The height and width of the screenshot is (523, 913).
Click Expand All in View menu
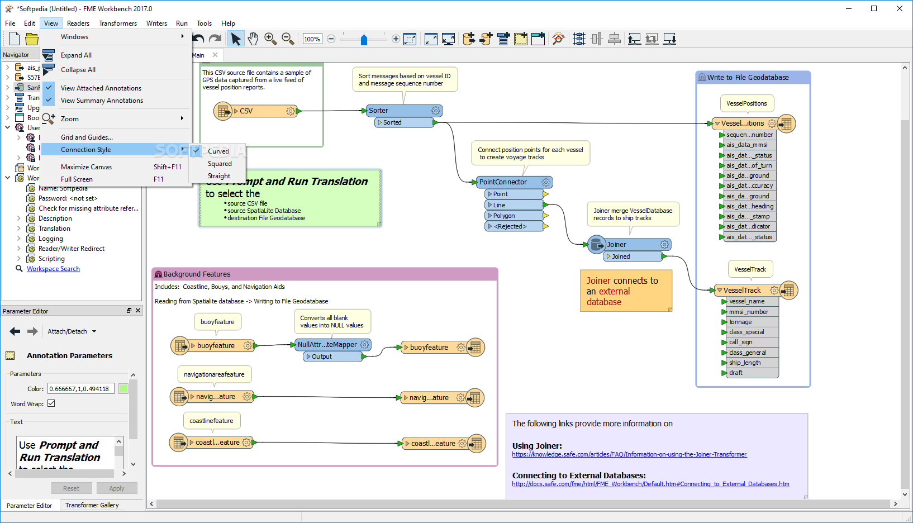[x=115, y=55]
